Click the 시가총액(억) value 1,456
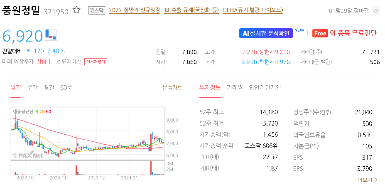This screenshot has width=385, height=190. 270,135
